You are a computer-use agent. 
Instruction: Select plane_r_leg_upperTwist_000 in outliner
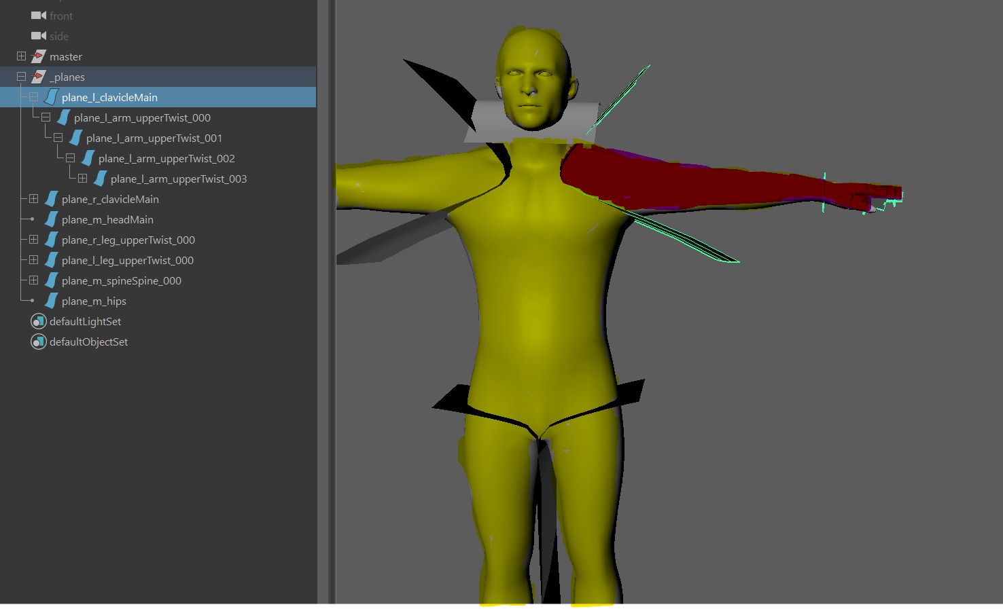(x=128, y=240)
